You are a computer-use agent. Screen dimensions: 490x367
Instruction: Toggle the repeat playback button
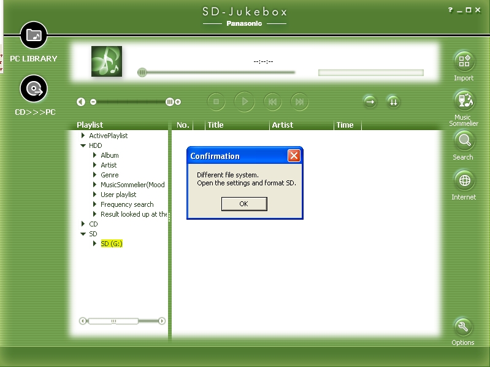(x=370, y=102)
